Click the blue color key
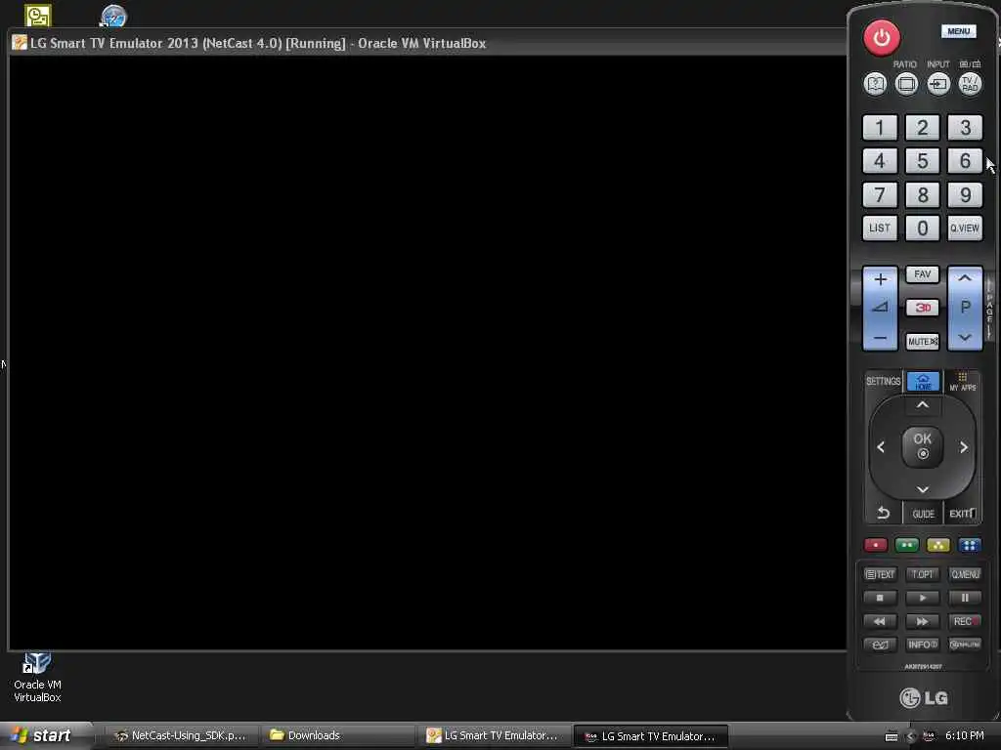The image size is (1001, 750). pos(969,545)
